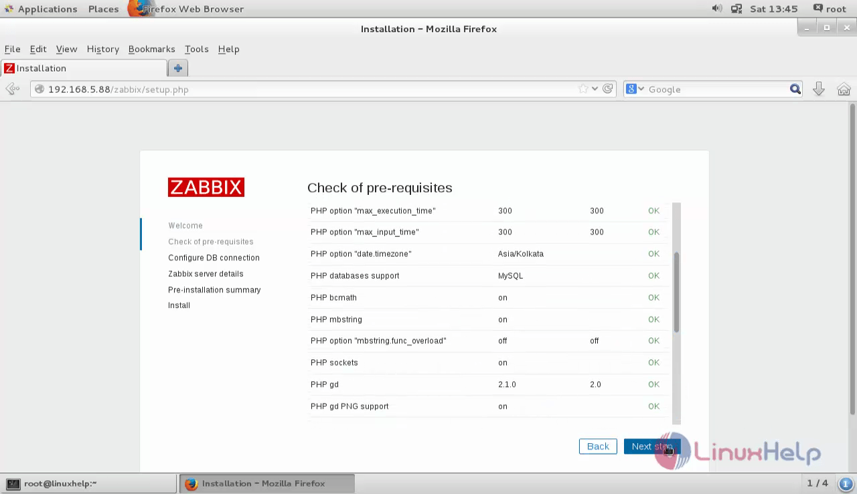Click the browser page vertical scrollbar
The image size is (857, 494).
(x=852, y=258)
